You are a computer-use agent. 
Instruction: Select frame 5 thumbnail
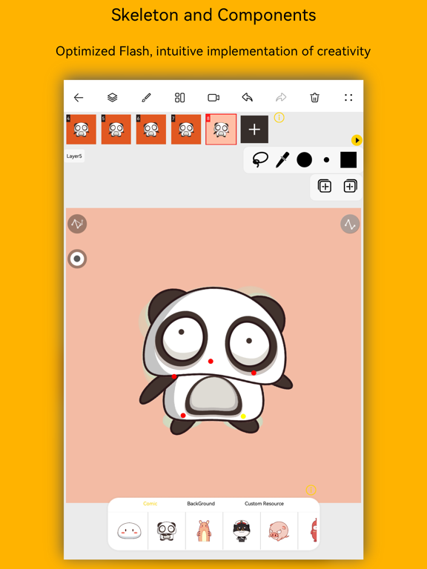(x=116, y=130)
